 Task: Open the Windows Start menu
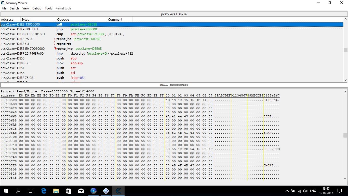(x=6, y=191)
